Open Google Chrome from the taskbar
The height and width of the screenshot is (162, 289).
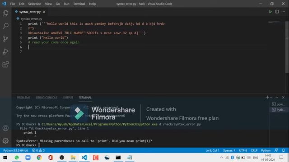point(39,157)
